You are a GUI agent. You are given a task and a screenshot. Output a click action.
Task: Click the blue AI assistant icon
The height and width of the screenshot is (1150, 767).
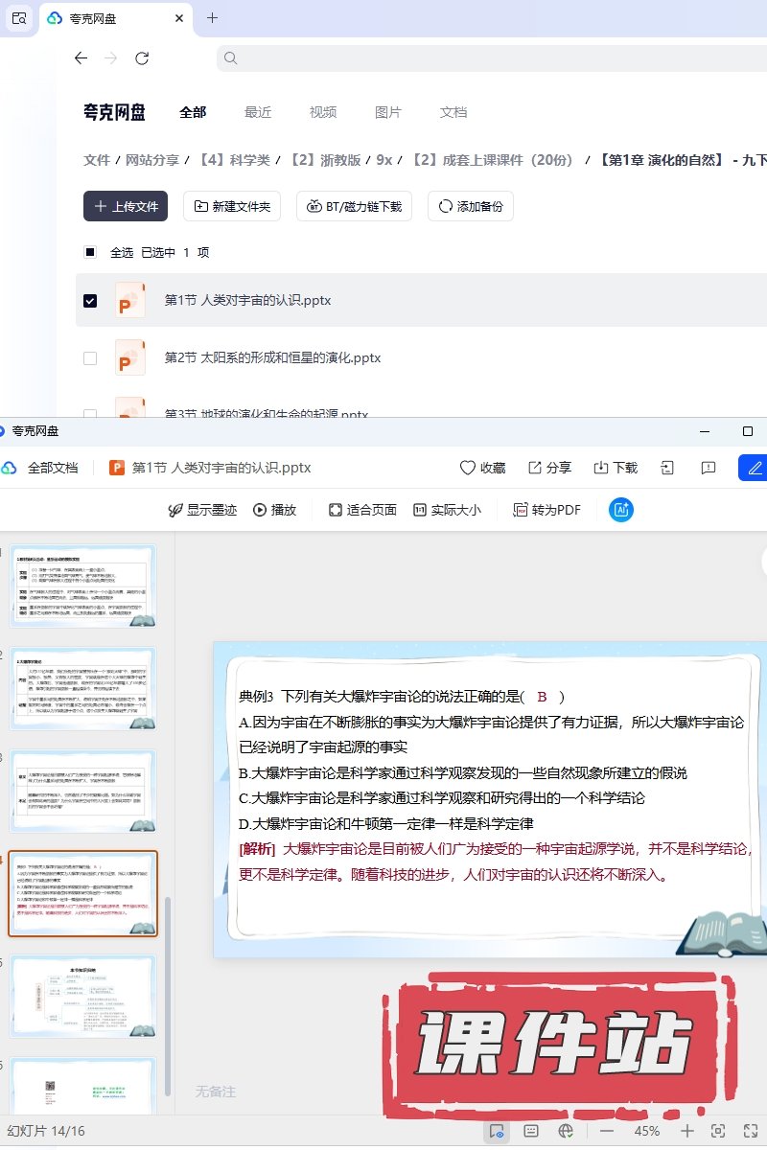[621, 510]
